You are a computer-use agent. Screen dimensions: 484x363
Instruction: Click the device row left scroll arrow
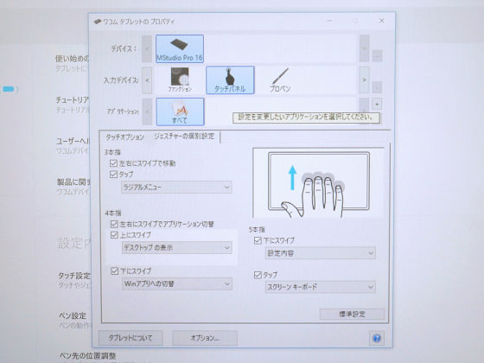pos(147,48)
